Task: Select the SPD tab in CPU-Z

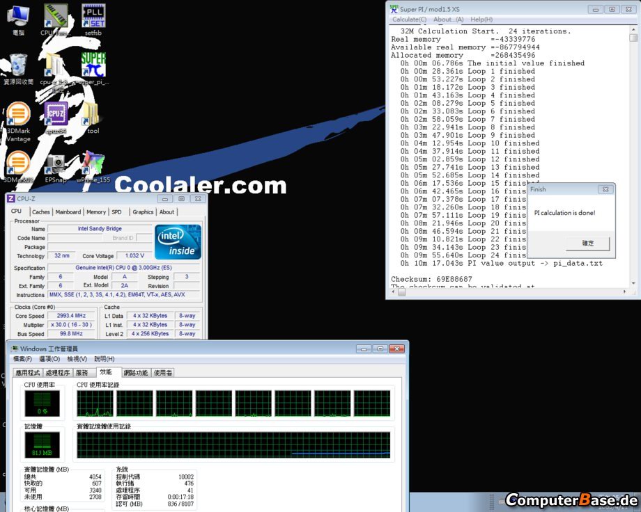Action: 116,212
